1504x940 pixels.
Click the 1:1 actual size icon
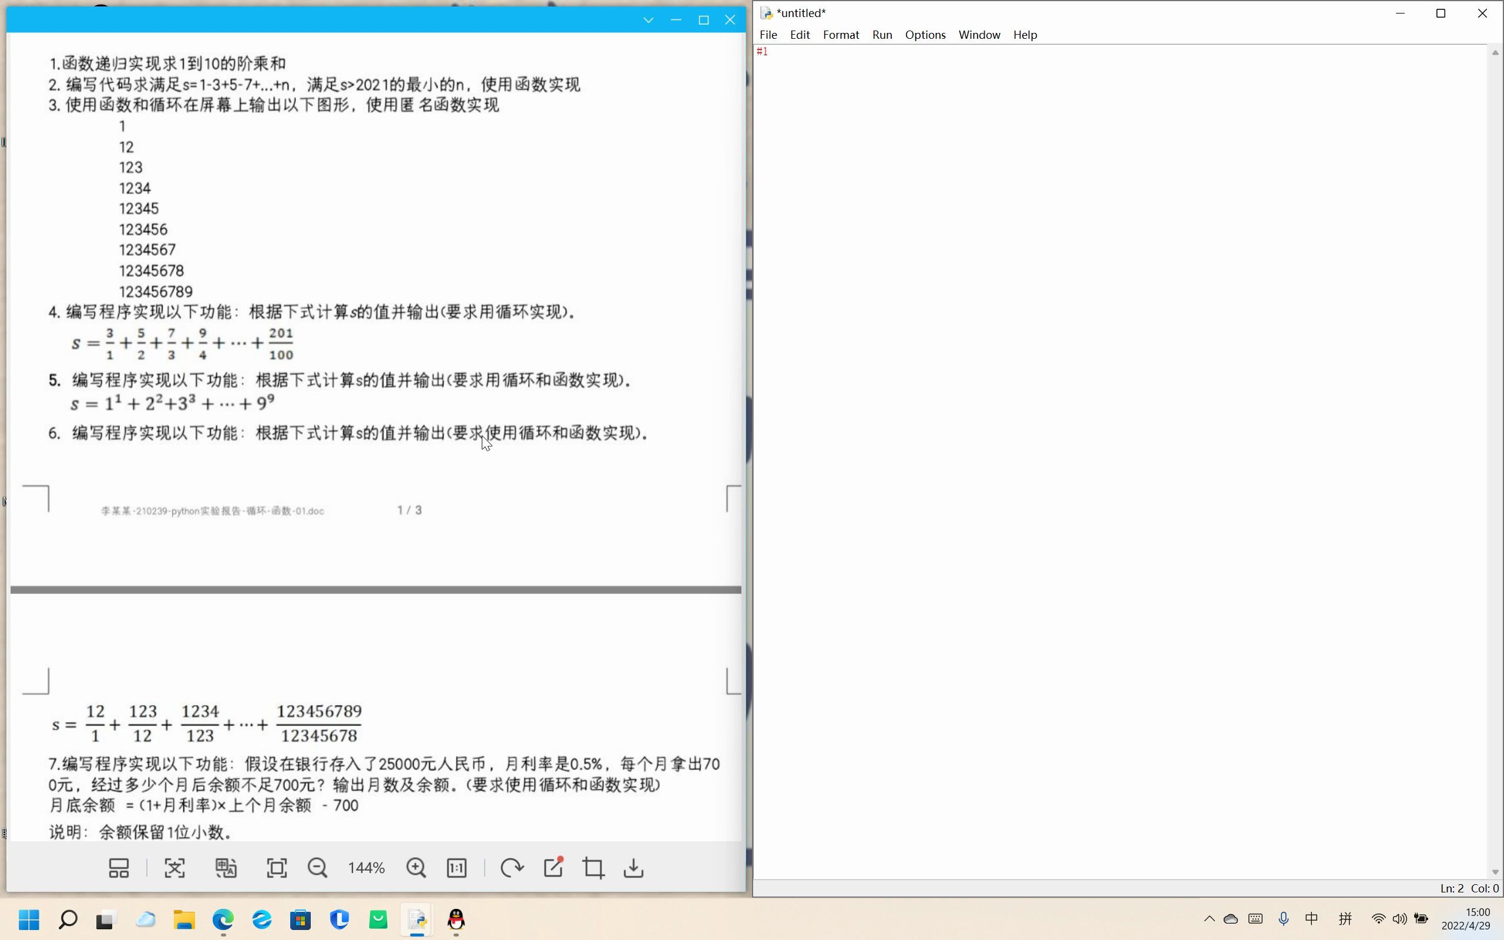point(457,868)
